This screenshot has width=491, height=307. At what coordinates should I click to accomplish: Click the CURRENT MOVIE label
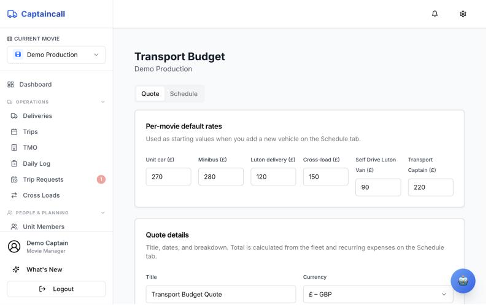tap(37, 39)
